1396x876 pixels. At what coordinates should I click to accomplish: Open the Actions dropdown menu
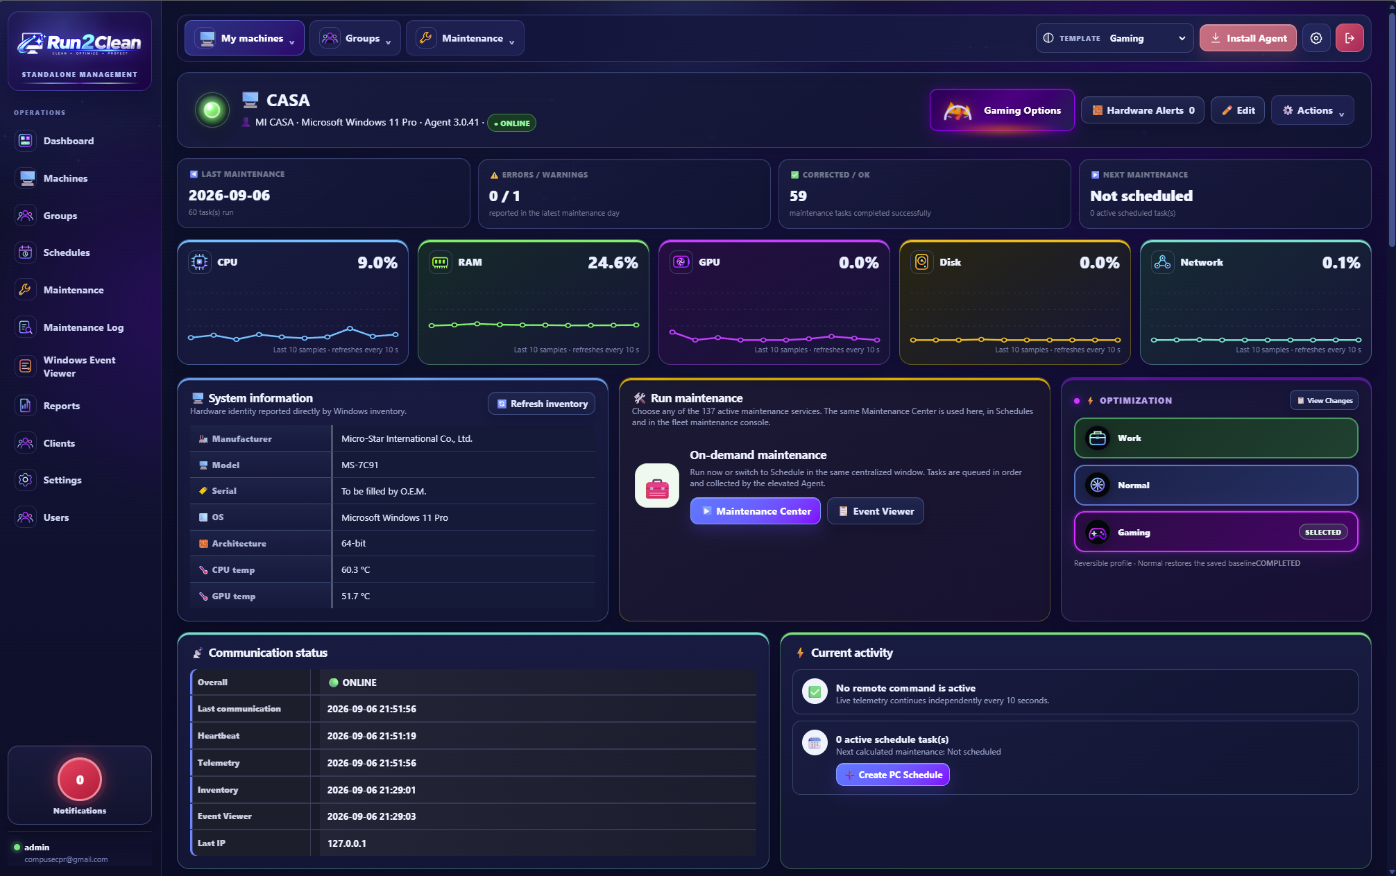point(1313,110)
